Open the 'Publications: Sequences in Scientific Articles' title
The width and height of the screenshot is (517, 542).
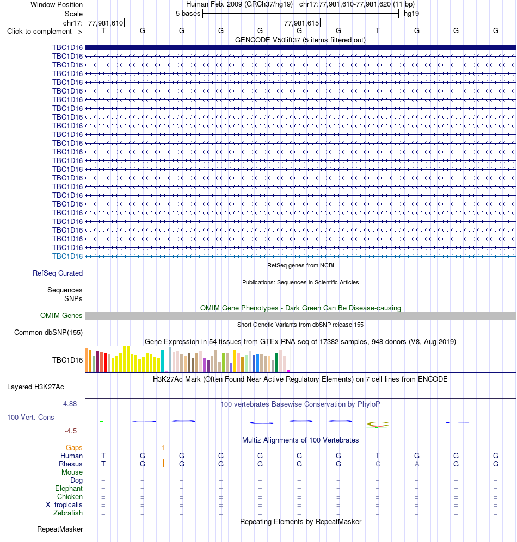point(300,282)
